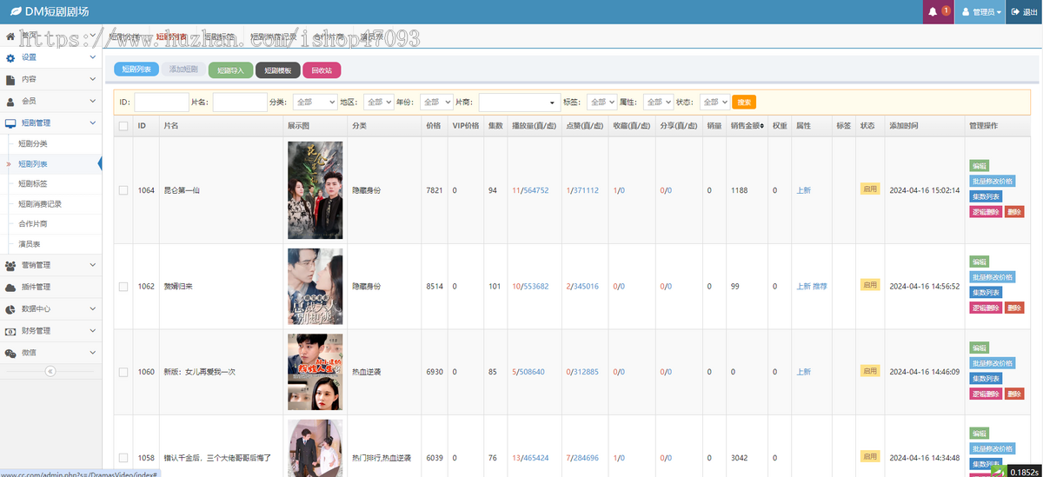This screenshot has height=477, width=1043.
Task: Open the 属性 filter dropdown
Action: point(658,102)
